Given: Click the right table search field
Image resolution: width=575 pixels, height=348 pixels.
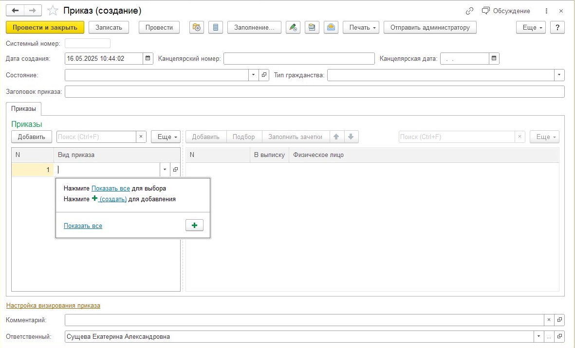Looking at the screenshot, I should (457, 137).
